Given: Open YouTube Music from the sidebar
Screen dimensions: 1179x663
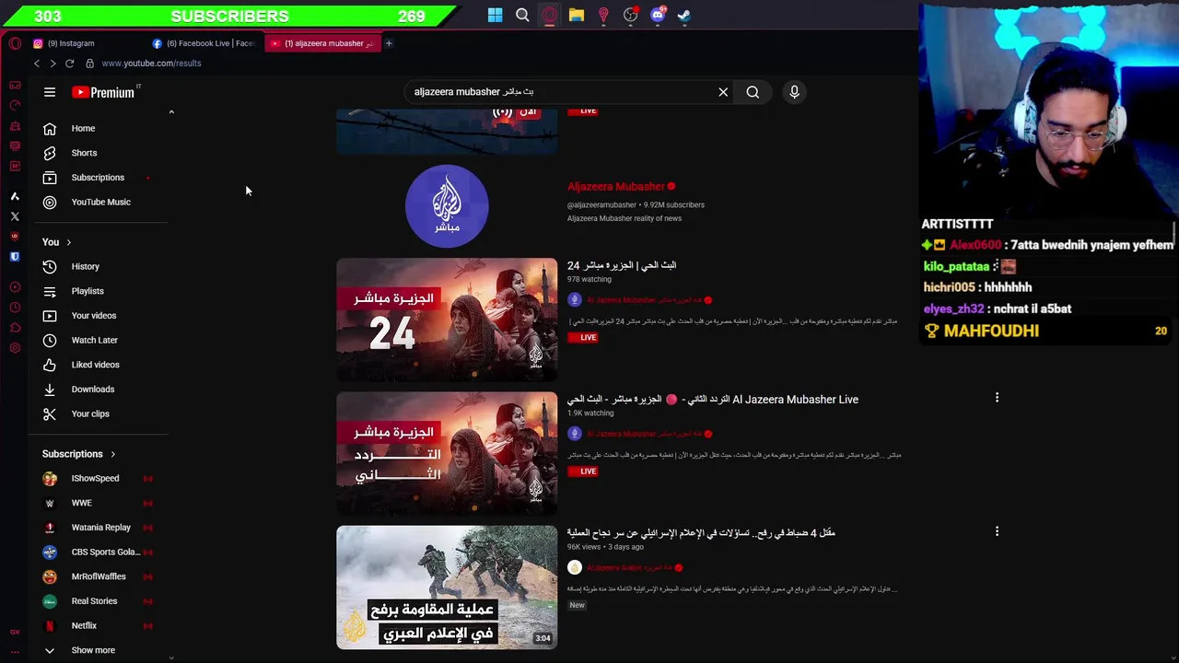Looking at the screenshot, I should [x=100, y=202].
